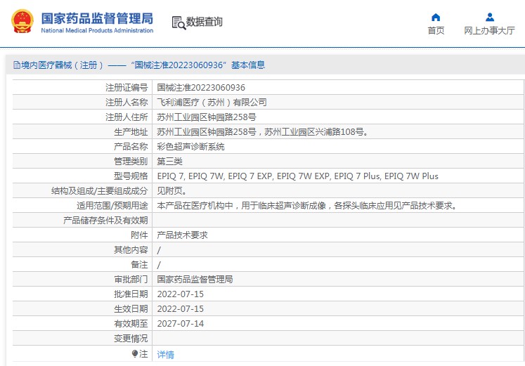
Task: Open 网上办事大厅 service hall
Action: pos(489,30)
